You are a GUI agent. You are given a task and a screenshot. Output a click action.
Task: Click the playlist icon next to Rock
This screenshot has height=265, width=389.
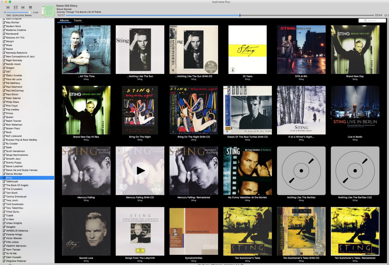4,132
